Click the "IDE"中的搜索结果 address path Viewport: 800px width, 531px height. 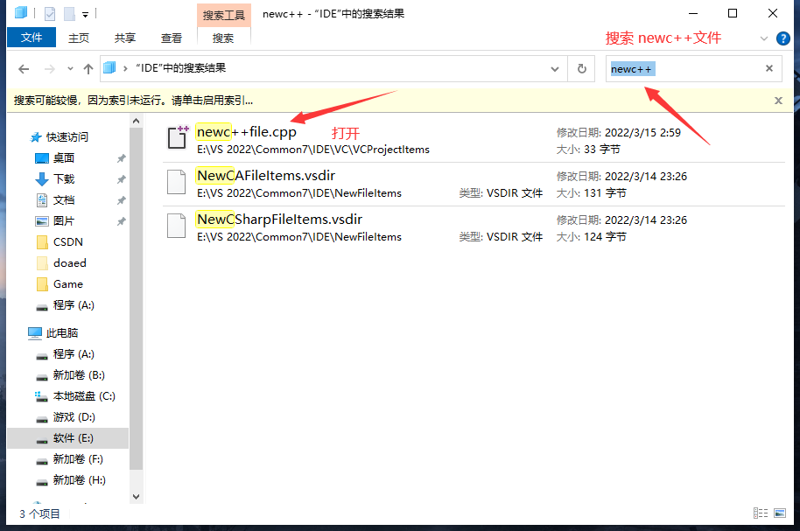point(180,68)
